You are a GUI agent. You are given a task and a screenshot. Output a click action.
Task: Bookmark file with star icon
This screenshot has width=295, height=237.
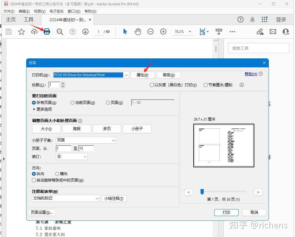coord(22,32)
